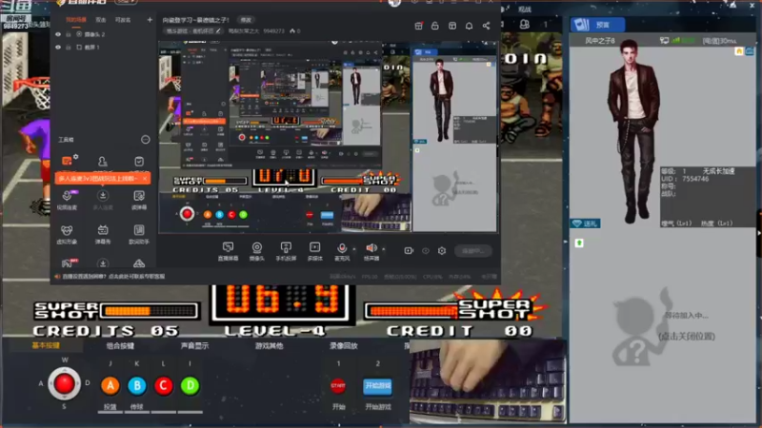Click the greyed start streaming button
This screenshot has height=428, width=762.
pos(472,250)
